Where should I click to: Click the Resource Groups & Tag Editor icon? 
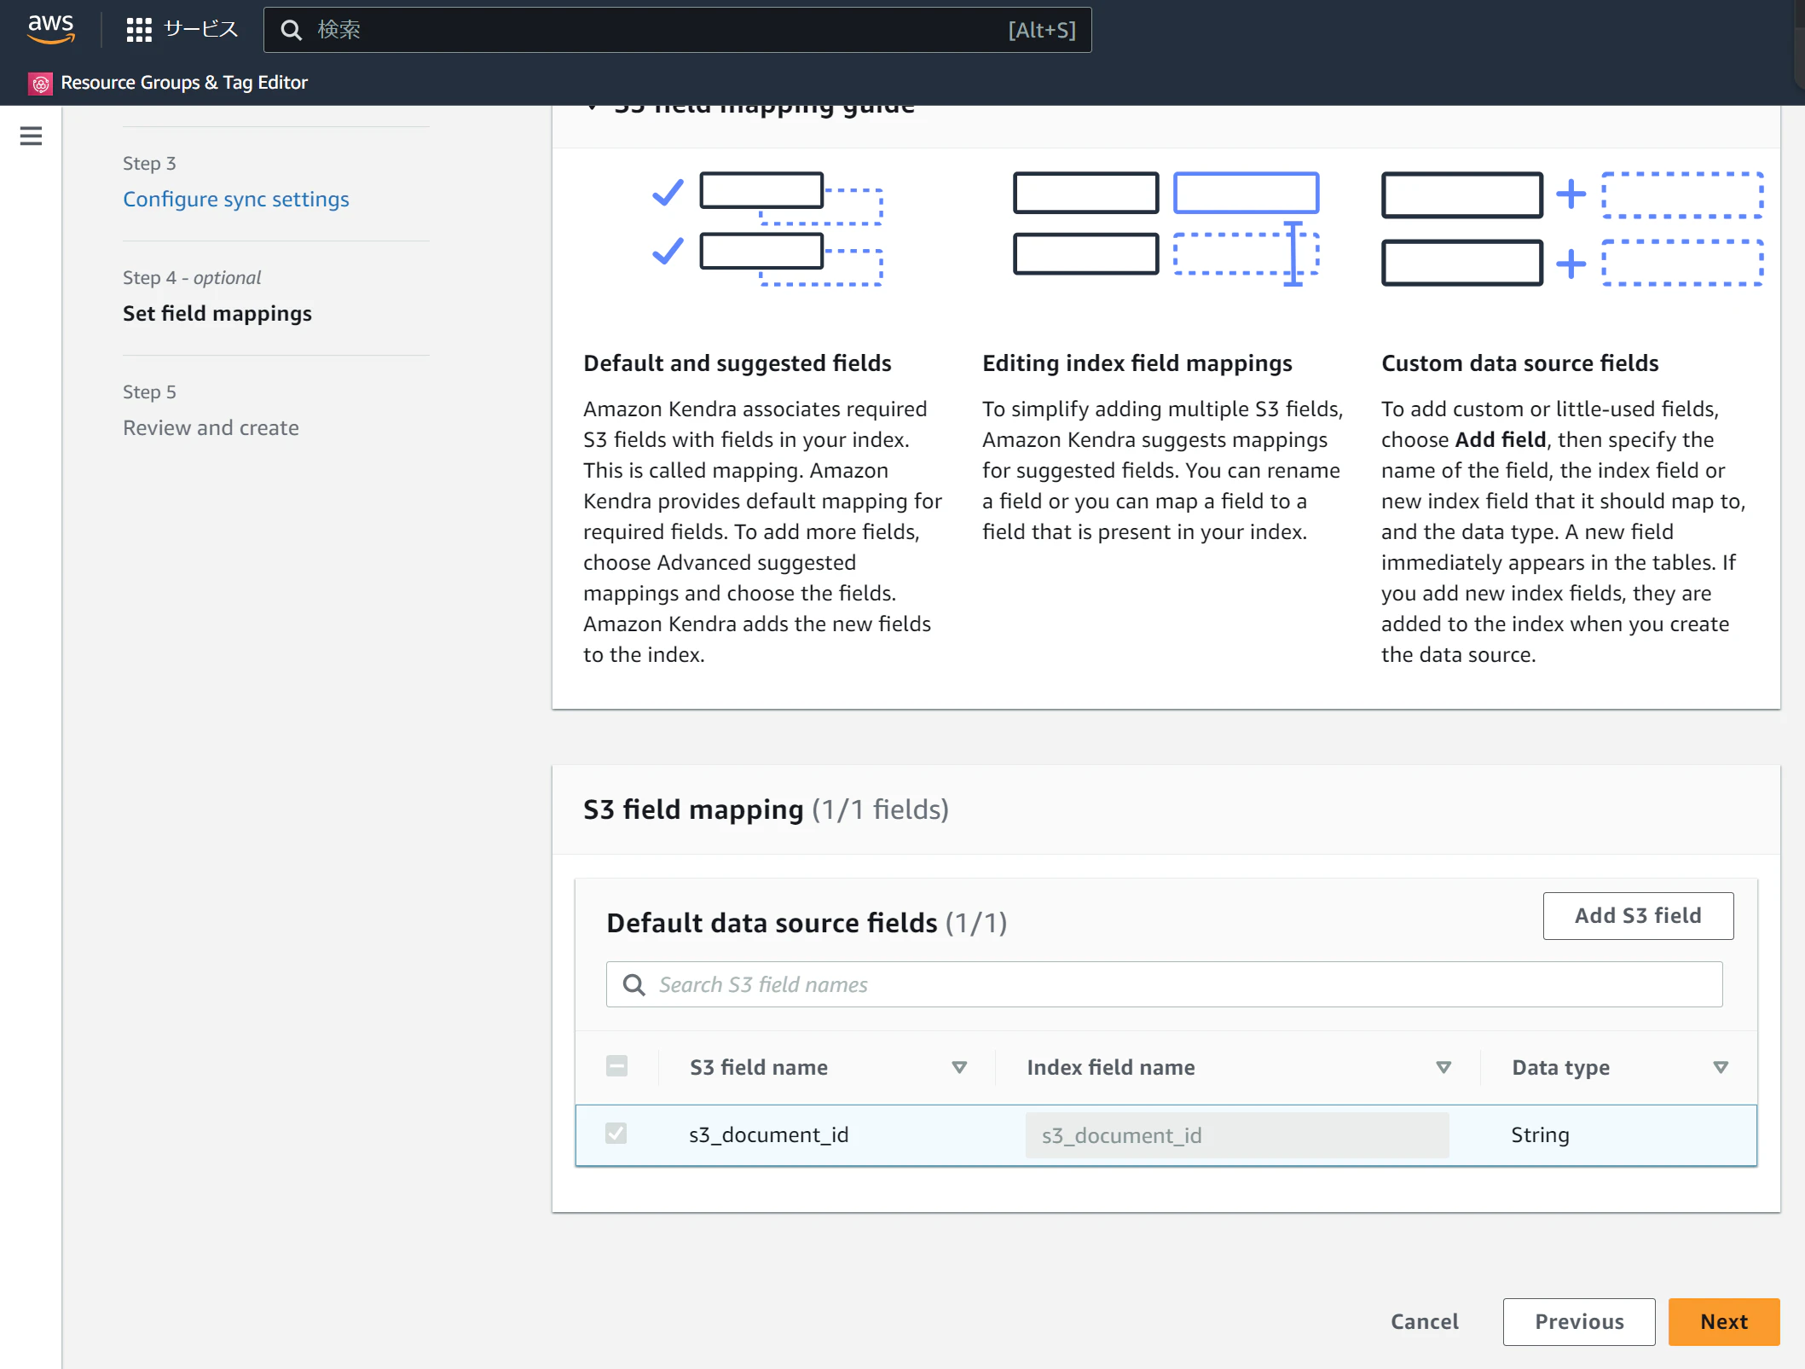40,84
